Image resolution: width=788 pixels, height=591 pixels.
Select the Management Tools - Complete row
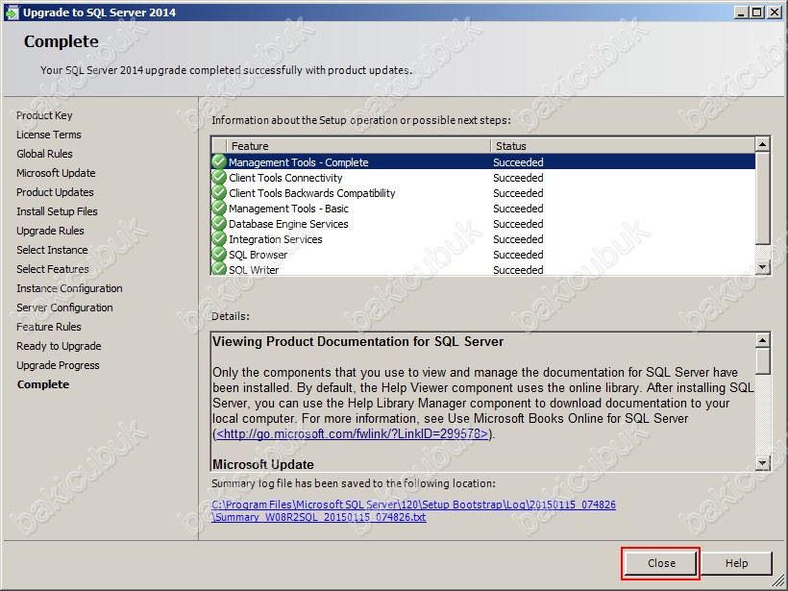coord(483,161)
